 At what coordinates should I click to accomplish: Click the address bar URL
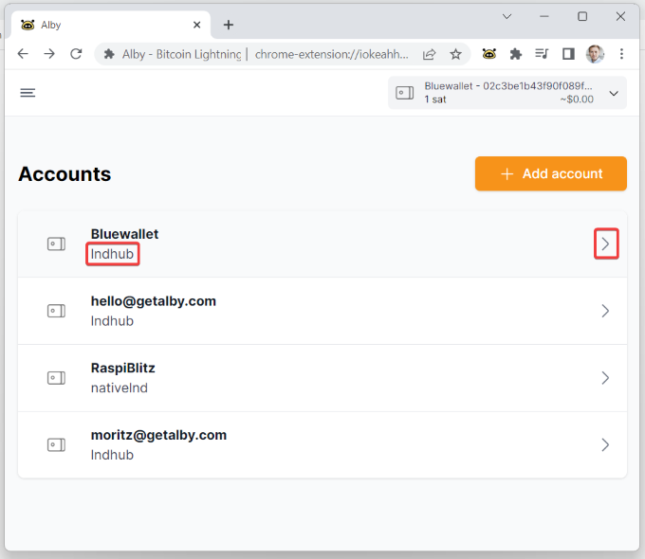(332, 54)
